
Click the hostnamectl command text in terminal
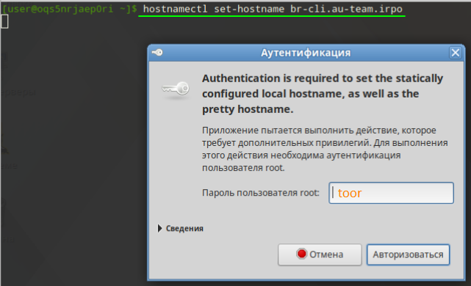(x=273, y=9)
